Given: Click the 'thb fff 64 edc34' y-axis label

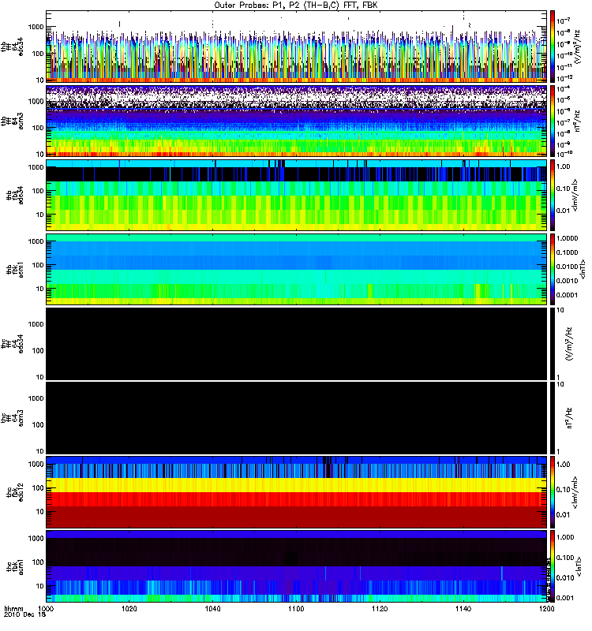Looking at the screenshot, I should [12, 47].
